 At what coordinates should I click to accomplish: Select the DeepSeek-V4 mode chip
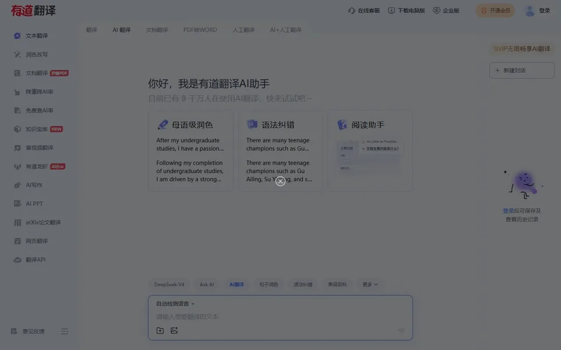click(169, 284)
